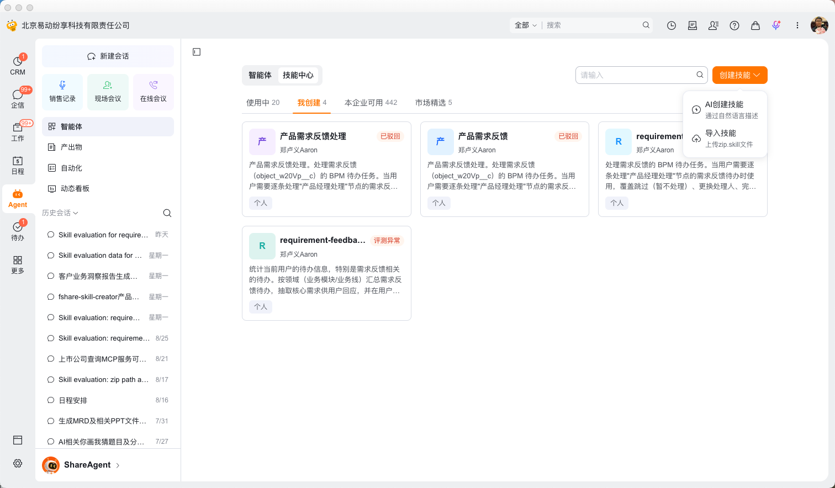Viewport: 835px width, 488px height.
Task: Open the 上市公司查询MCP服务 conversation
Action: click(x=108, y=359)
